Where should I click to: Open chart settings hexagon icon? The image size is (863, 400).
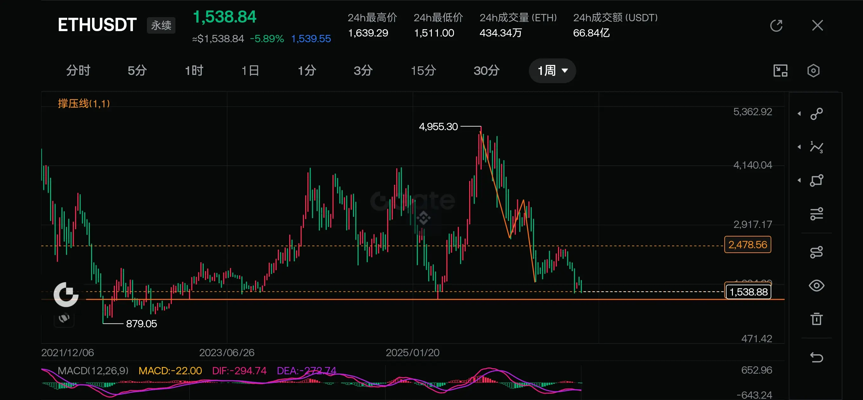[814, 71]
